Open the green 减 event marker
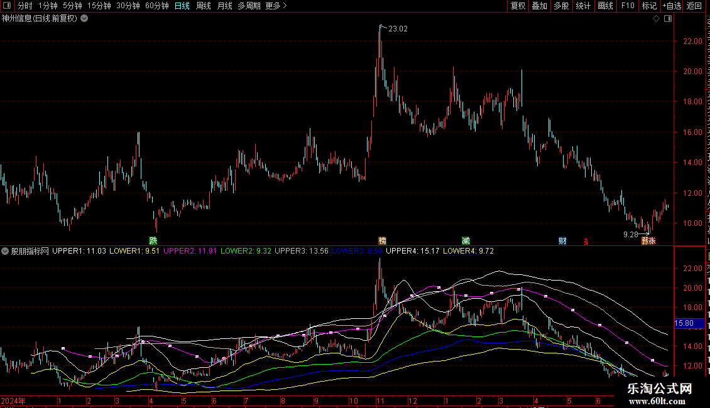This screenshot has height=408, width=710. tap(466, 240)
